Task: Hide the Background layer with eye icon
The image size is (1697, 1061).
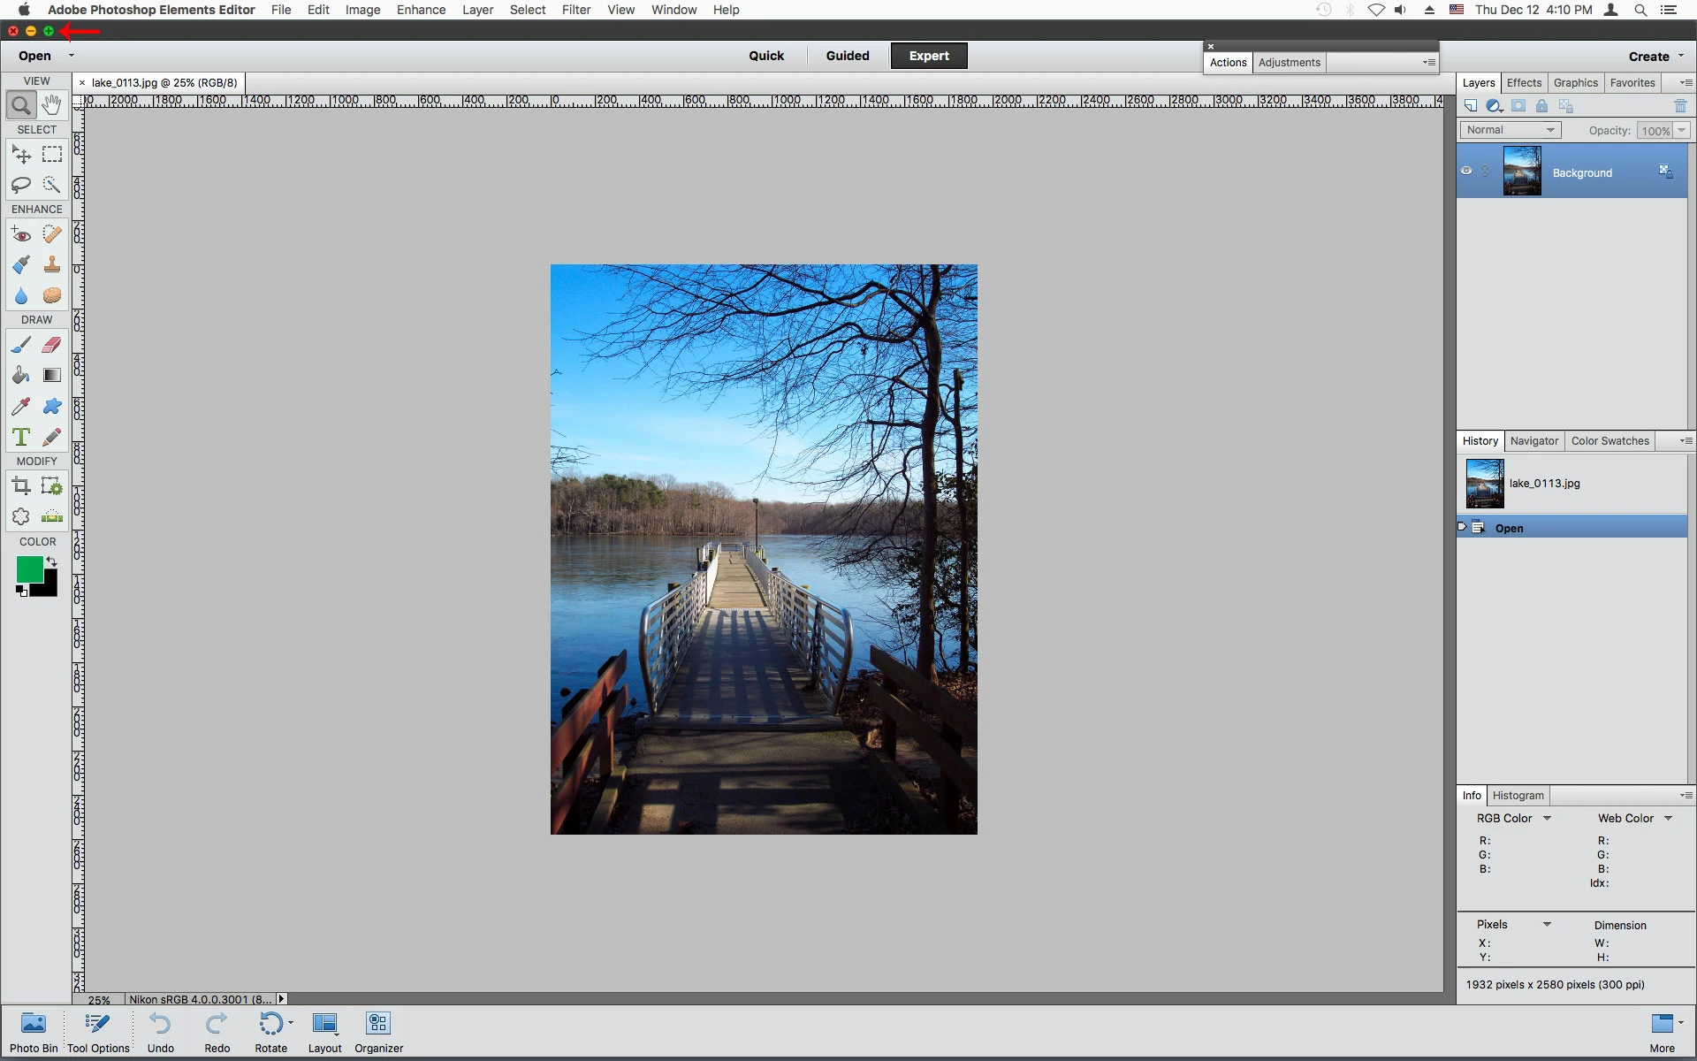Action: (x=1466, y=172)
